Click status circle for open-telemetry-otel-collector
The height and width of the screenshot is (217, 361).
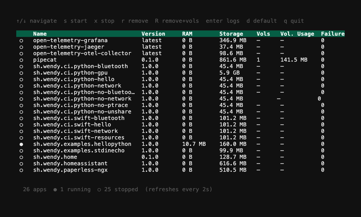tap(21, 54)
